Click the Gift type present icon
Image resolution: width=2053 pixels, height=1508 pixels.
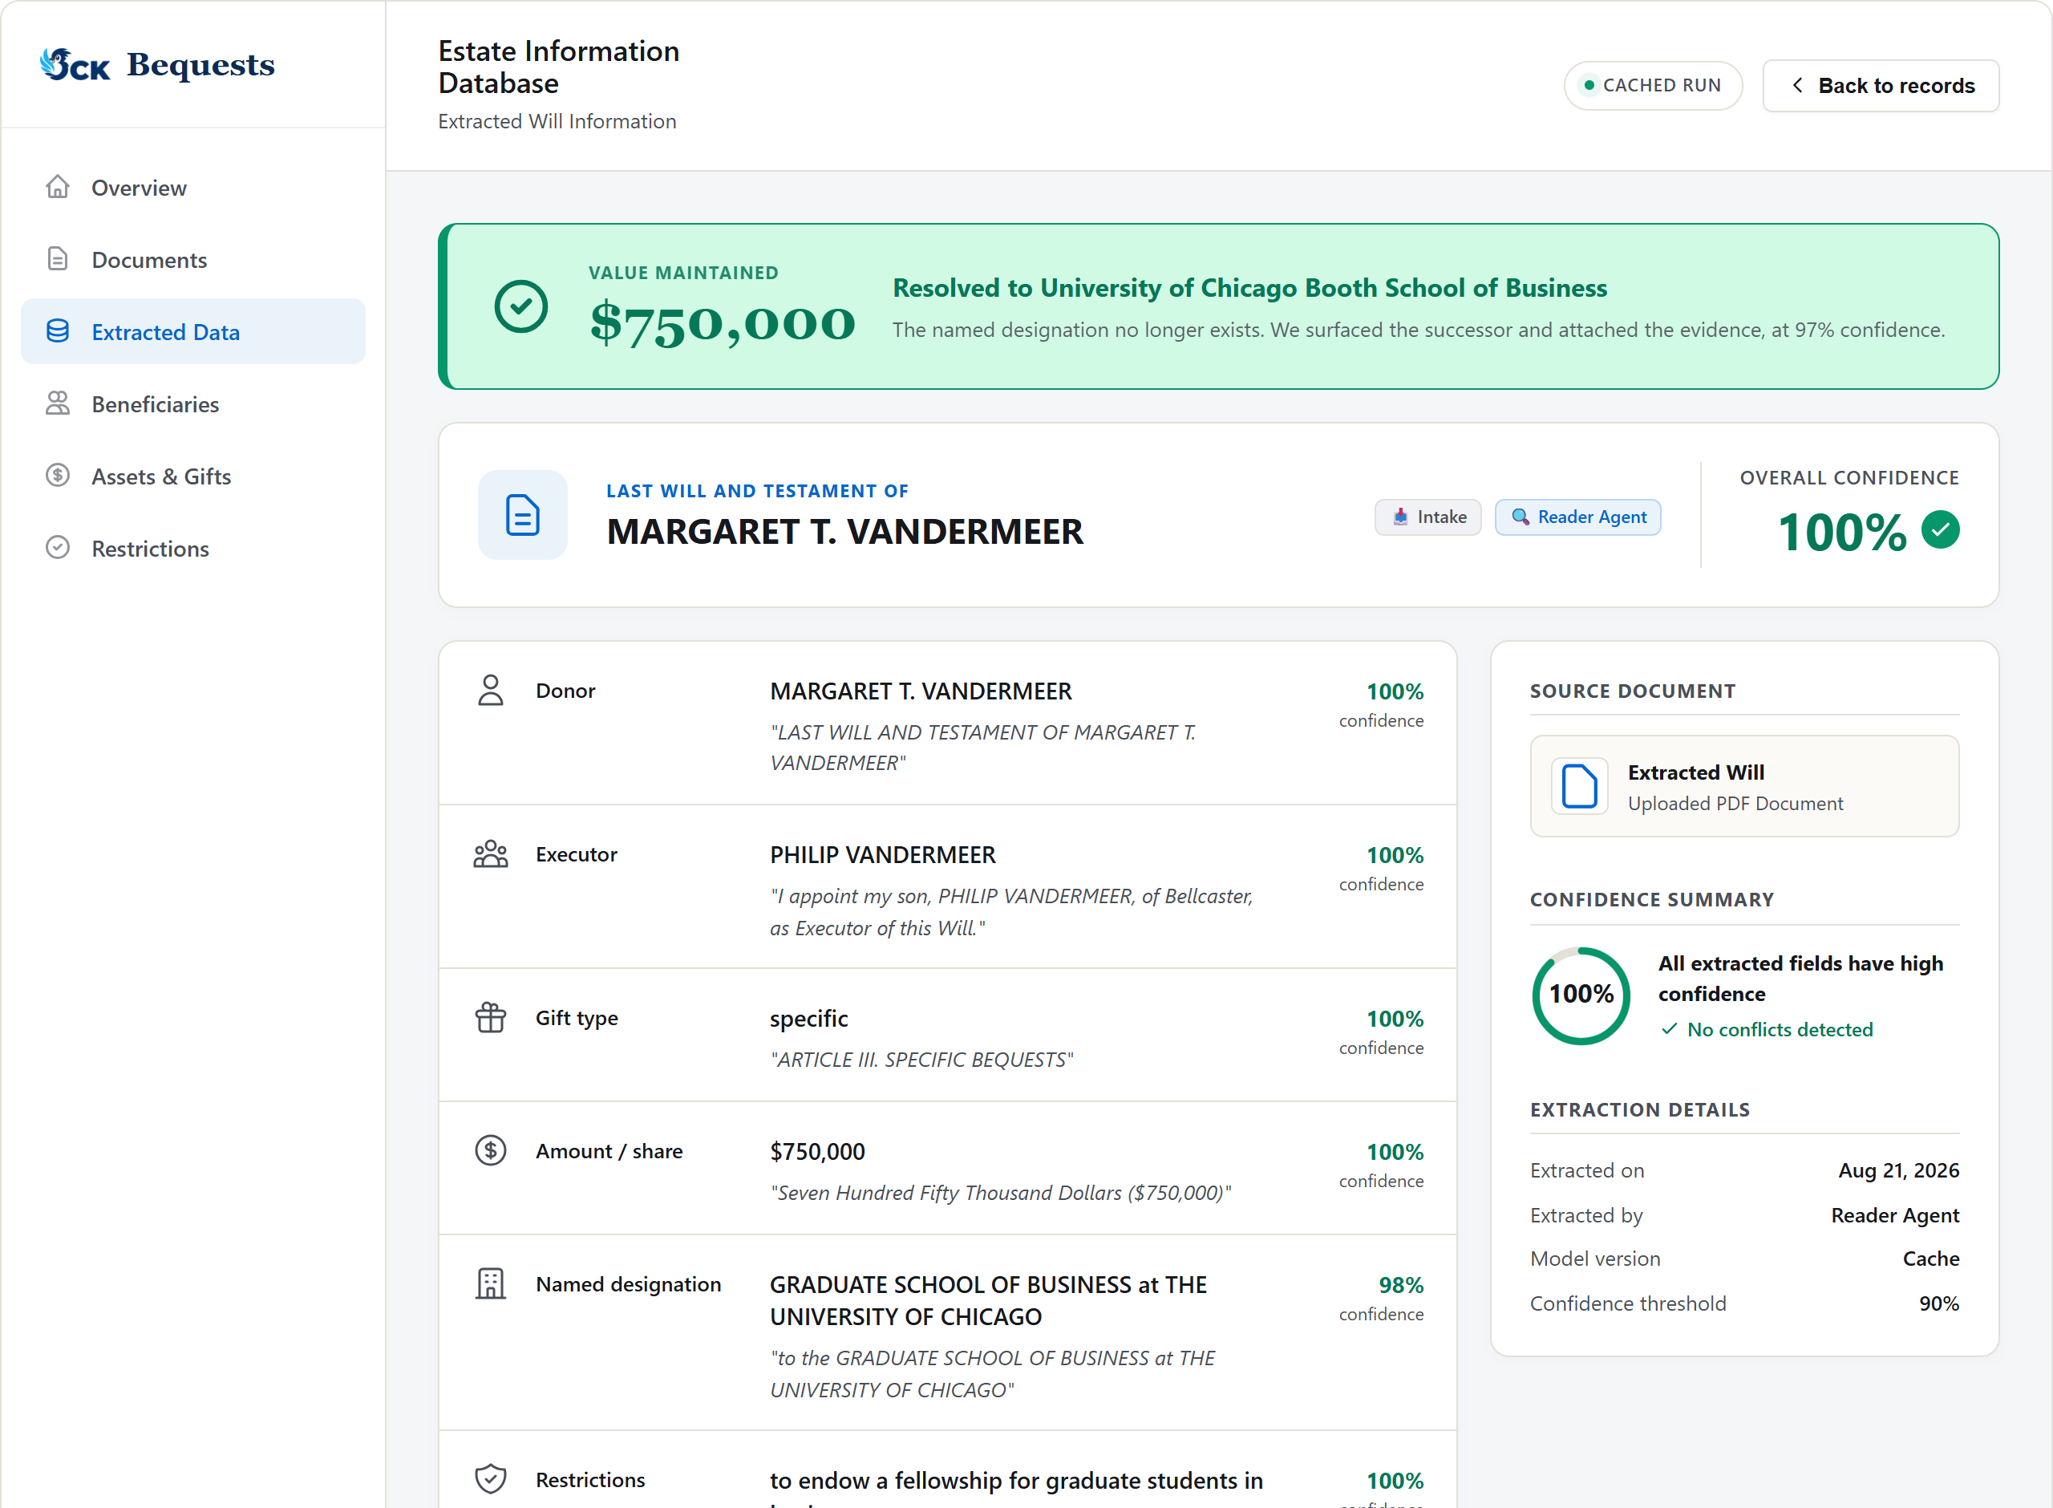click(x=491, y=1018)
